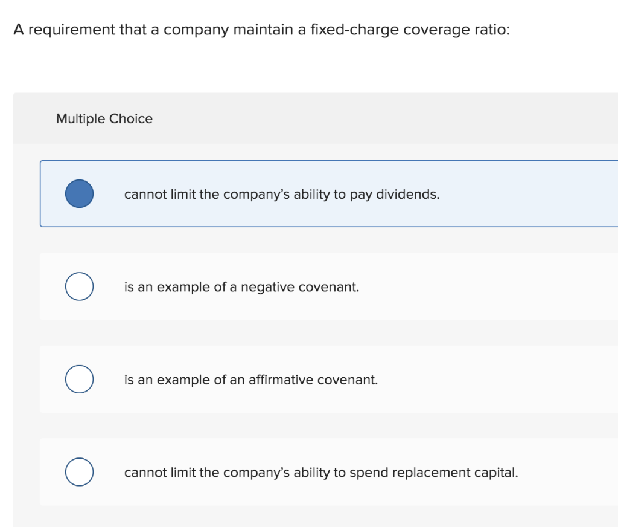Select the negative covenant radio button
The width and height of the screenshot is (618, 527).
click(x=78, y=286)
